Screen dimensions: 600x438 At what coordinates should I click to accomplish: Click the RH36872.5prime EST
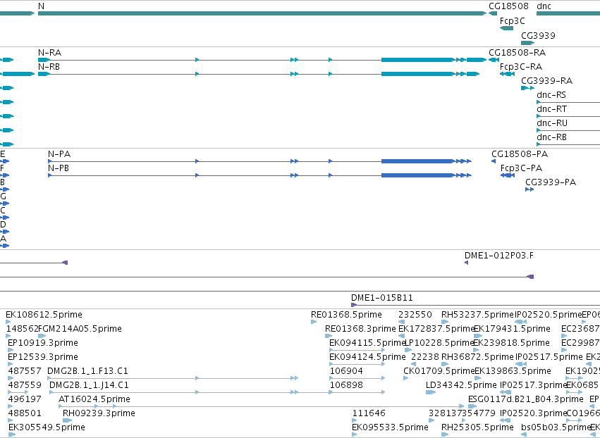(445, 364)
